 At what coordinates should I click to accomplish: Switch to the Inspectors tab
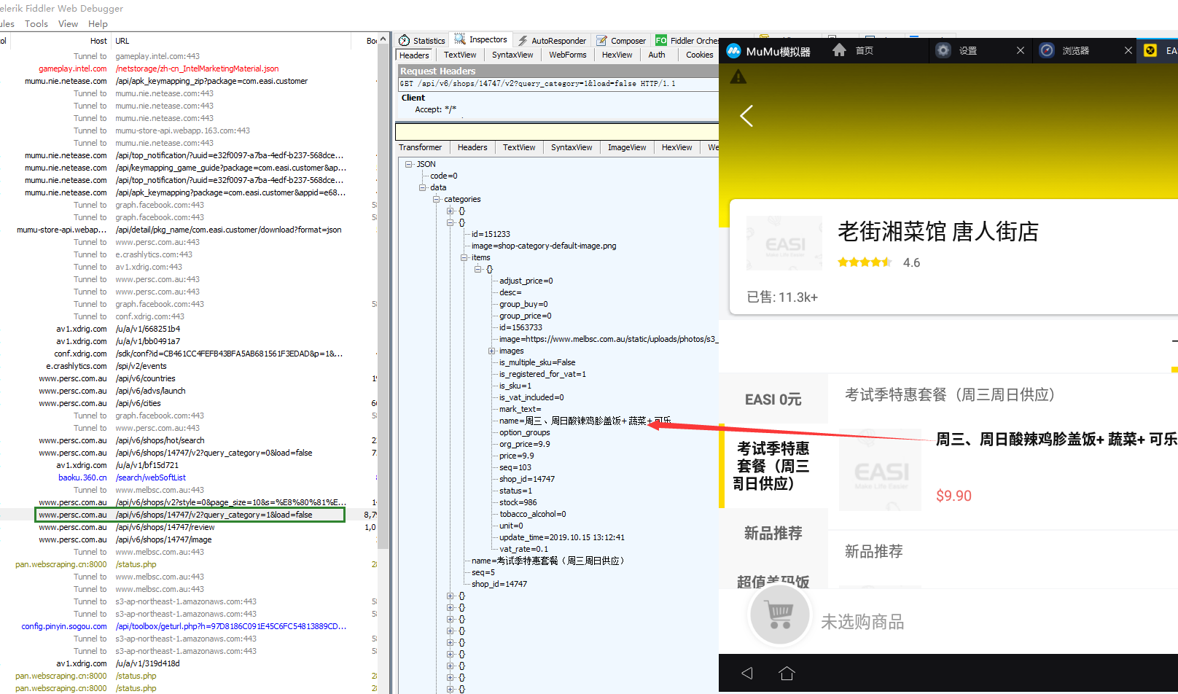pyautogui.click(x=481, y=40)
